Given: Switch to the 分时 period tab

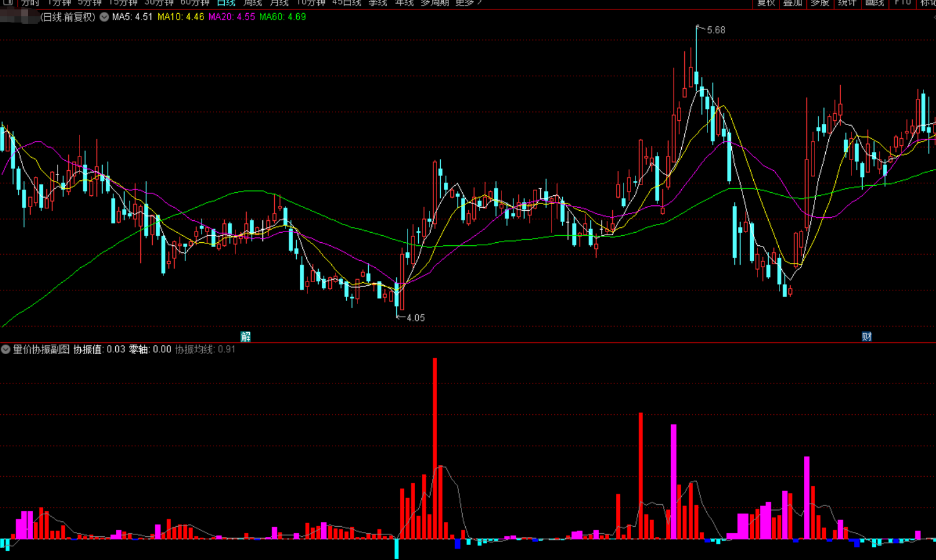Looking at the screenshot, I should click(30, 3).
